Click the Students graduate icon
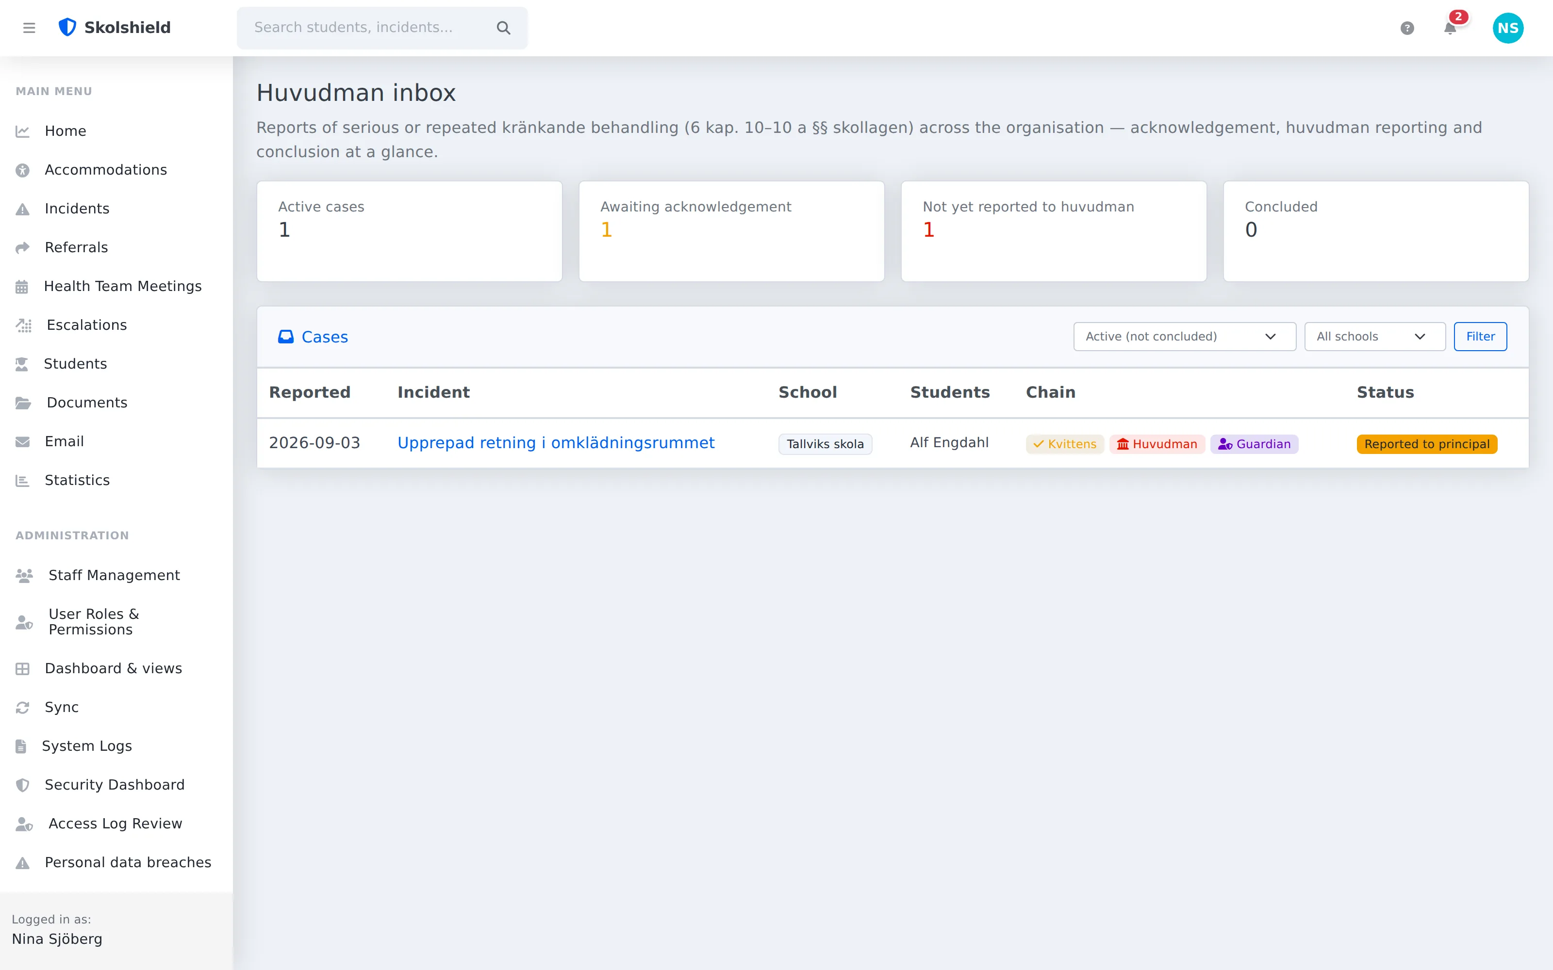This screenshot has width=1553, height=970. tap(22, 364)
